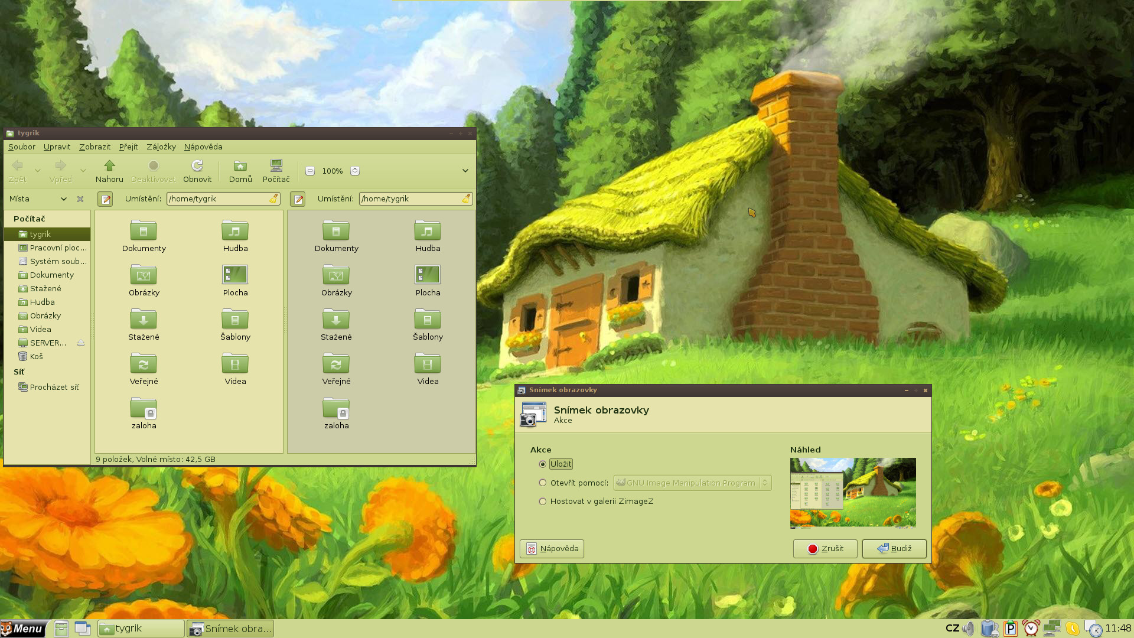Open the red alarm clock tray icon

point(1031,629)
